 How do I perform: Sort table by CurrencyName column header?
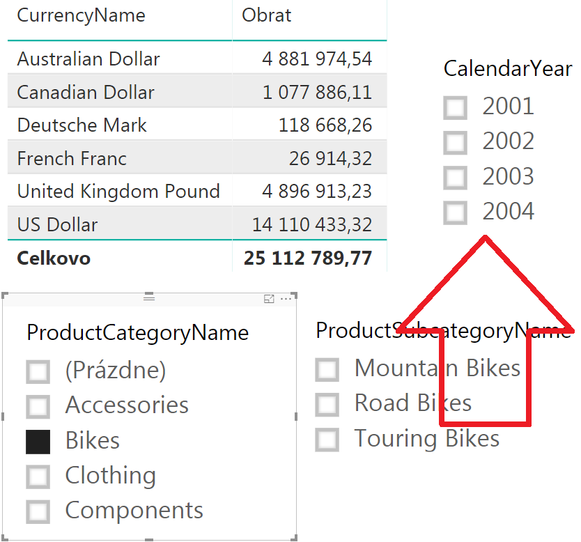coord(81,15)
